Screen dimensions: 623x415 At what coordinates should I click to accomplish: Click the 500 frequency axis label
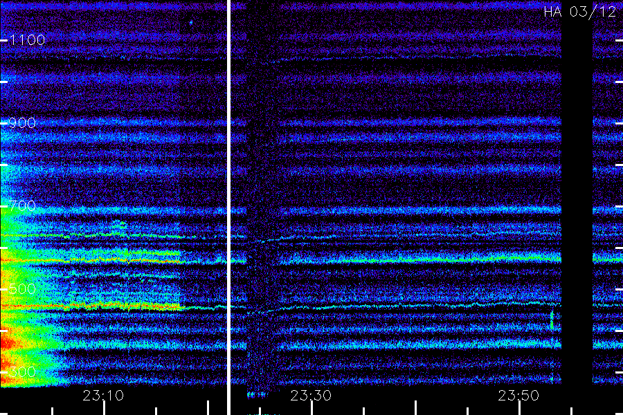click(22, 288)
